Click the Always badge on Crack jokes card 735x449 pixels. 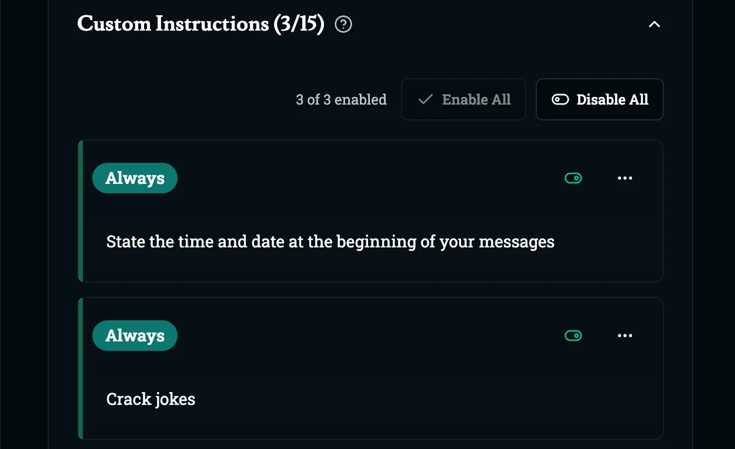point(135,336)
